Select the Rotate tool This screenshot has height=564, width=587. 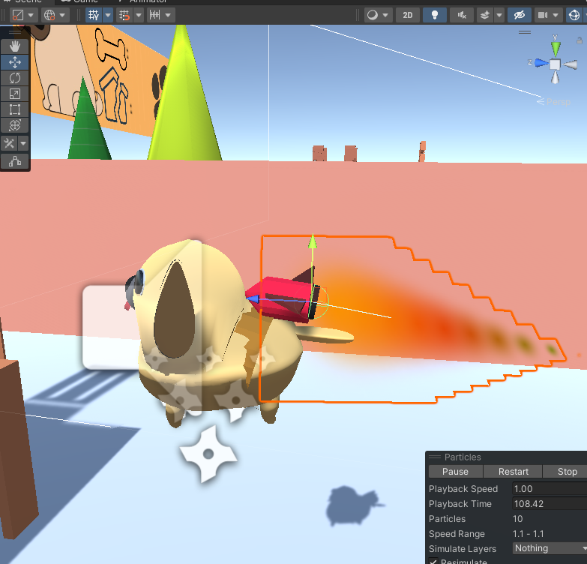[x=14, y=78]
